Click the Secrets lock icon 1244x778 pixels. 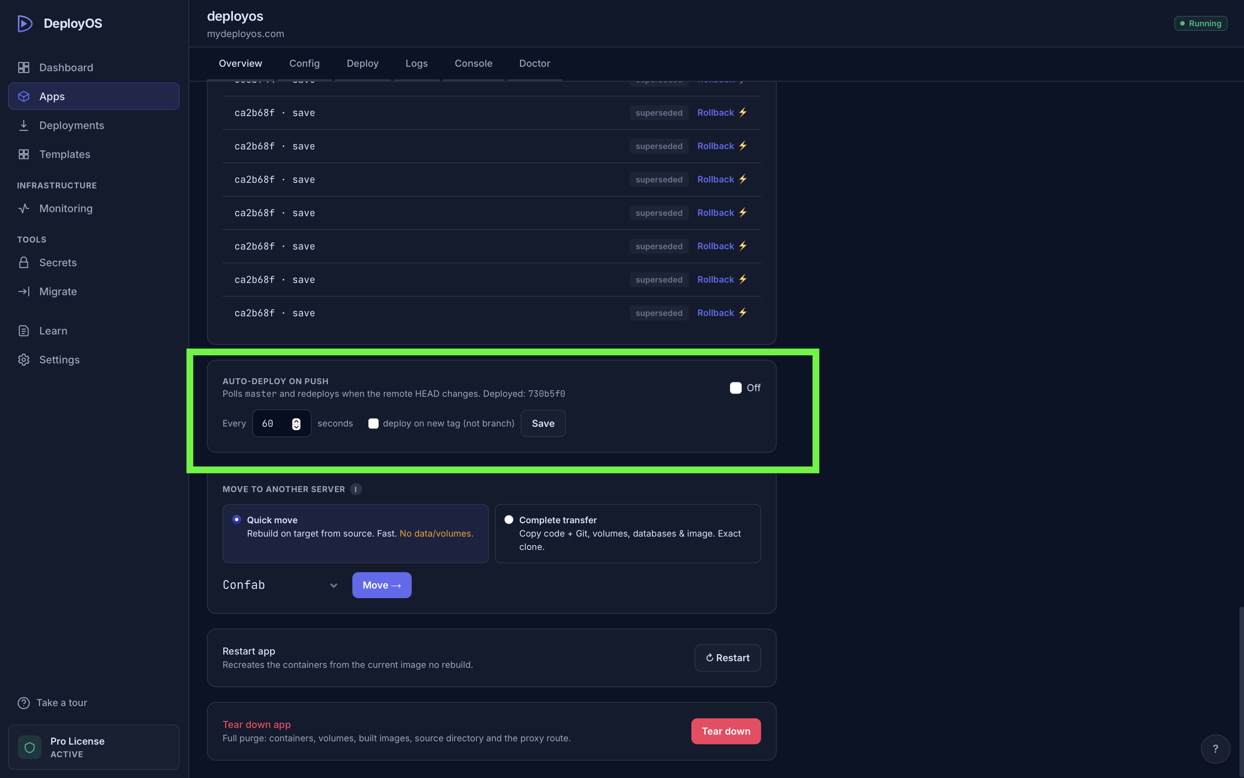coord(24,263)
